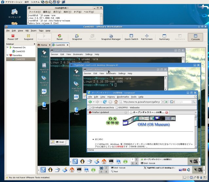The image size is (209, 182).
Task: Open the Settings menu in inner Konsole
Action: coord(122,74)
